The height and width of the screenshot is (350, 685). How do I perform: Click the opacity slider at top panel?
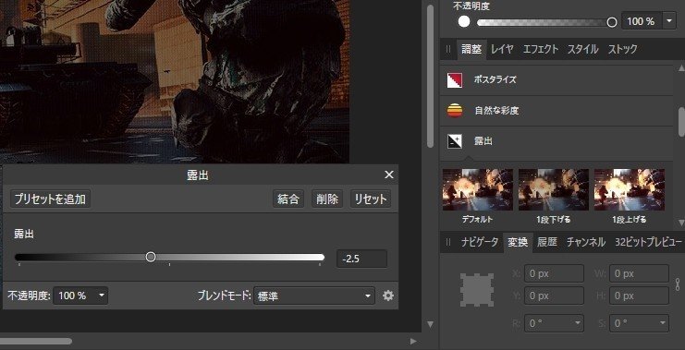click(546, 22)
